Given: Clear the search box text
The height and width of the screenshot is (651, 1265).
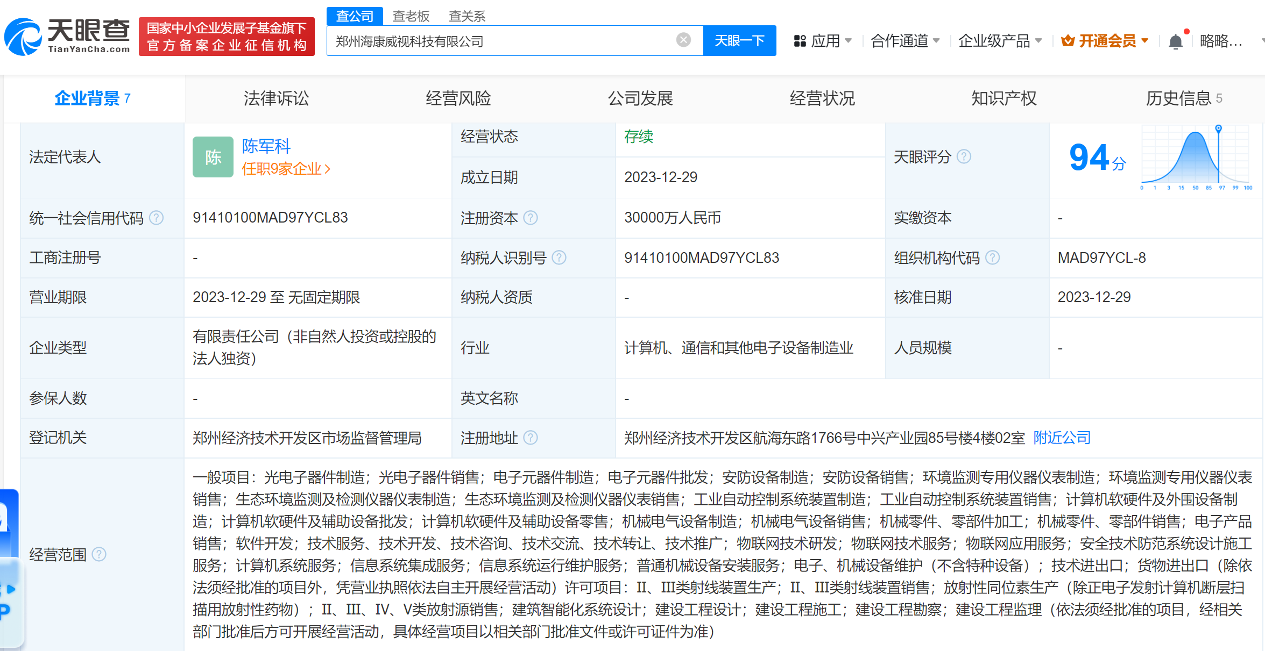Looking at the screenshot, I should pyautogui.click(x=683, y=40).
